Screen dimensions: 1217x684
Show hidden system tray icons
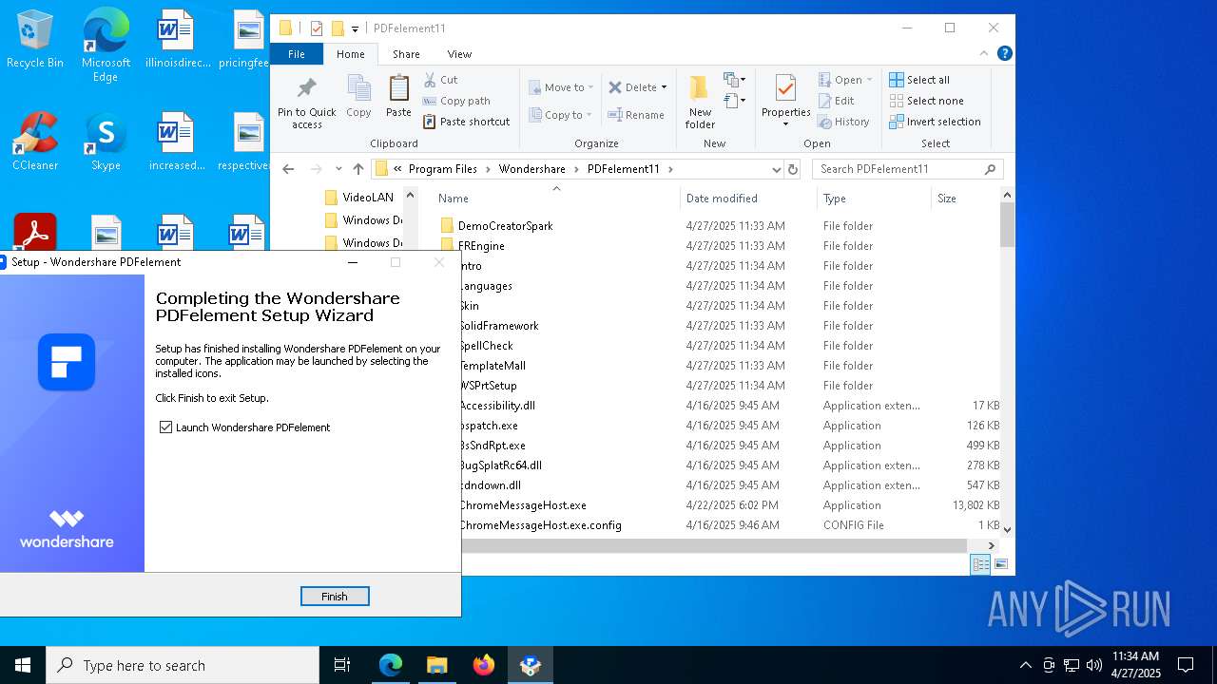tap(1025, 665)
